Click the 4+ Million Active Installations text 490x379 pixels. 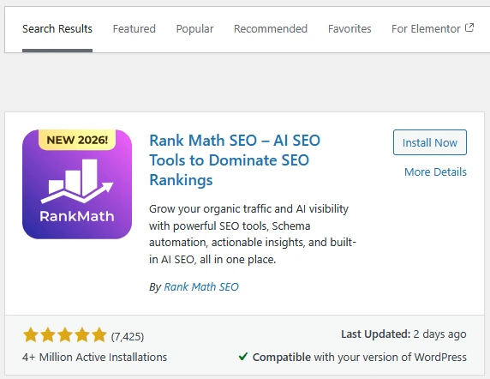(x=95, y=357)
